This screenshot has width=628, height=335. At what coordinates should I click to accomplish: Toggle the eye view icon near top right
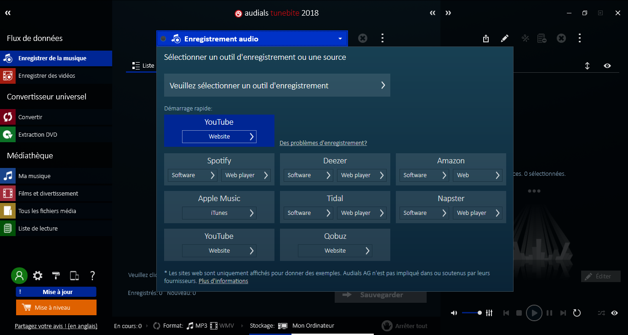pyautogui.click(x=607, y=66)
